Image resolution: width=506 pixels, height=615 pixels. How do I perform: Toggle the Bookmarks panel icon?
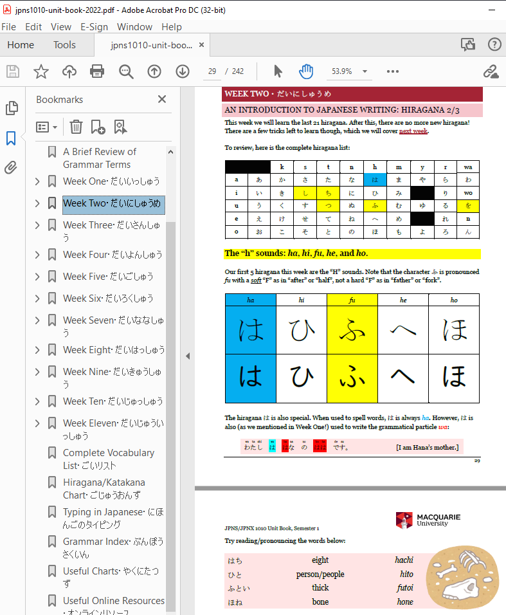pyautogui.click(x=11, y=138)
